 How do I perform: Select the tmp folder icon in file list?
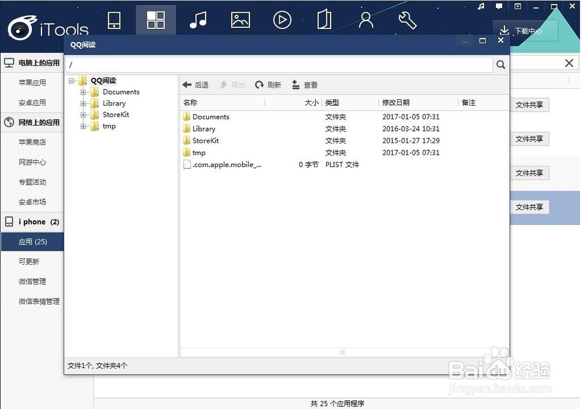click(187, 152)
